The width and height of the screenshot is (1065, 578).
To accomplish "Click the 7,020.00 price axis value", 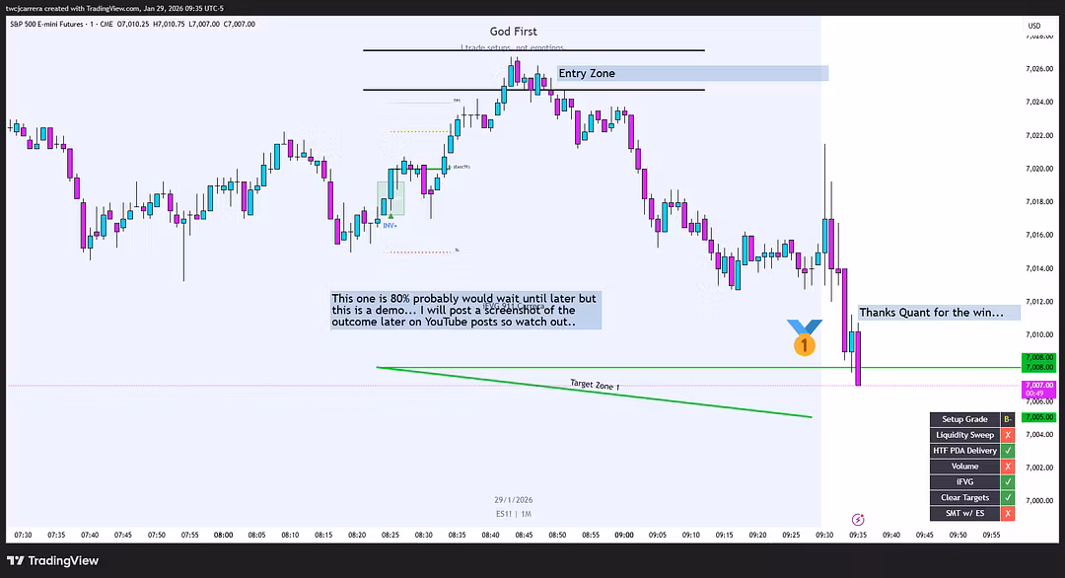I will click(x=1039, y=169).
